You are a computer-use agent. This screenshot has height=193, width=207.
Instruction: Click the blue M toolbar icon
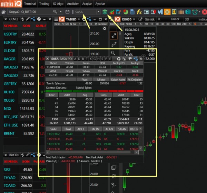click(160, 12)
